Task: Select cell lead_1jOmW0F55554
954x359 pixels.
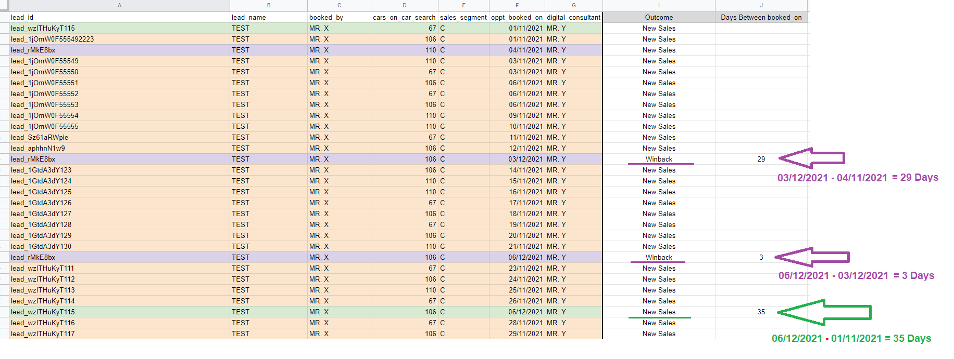Action: [x=119, y=115]
